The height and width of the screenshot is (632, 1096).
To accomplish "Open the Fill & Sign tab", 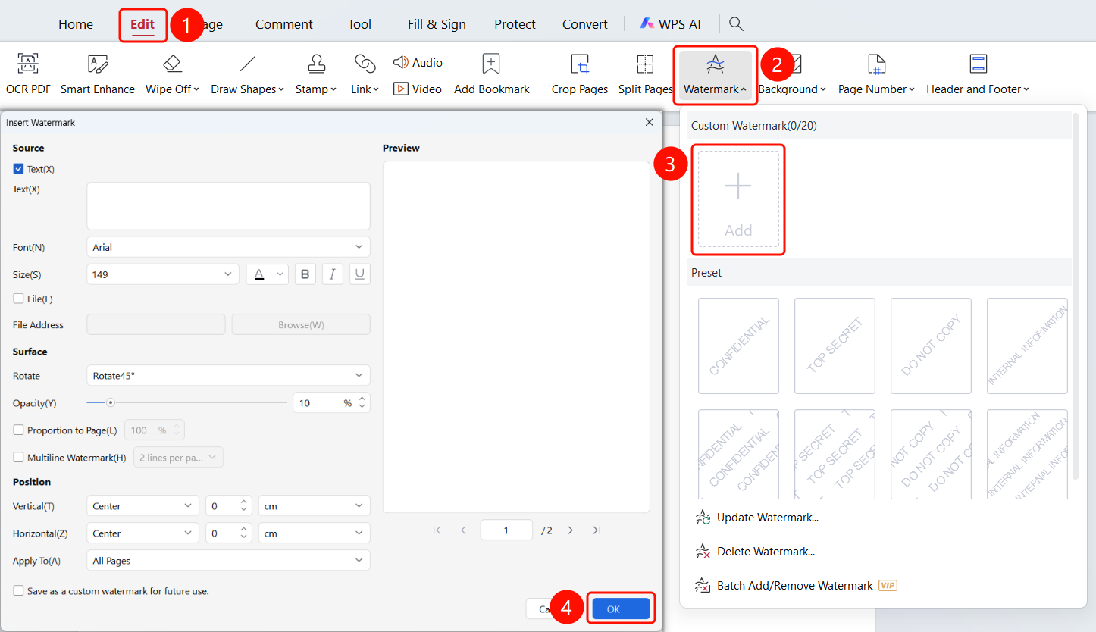I will pyautogui.click(x=437, y=24).
